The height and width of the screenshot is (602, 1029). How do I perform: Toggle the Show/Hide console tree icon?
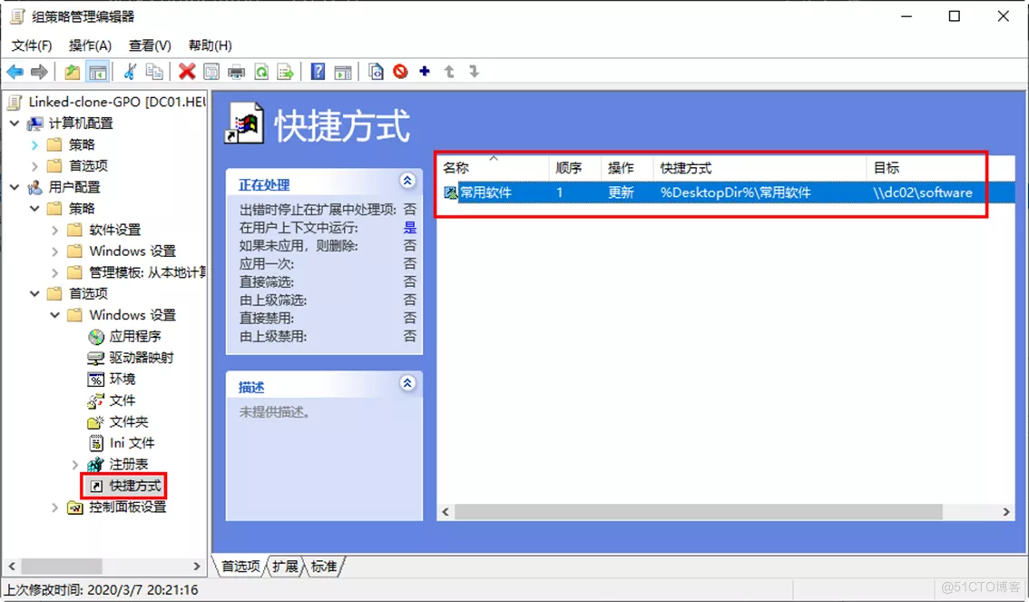pyautogui.click(x=98, y=72)
